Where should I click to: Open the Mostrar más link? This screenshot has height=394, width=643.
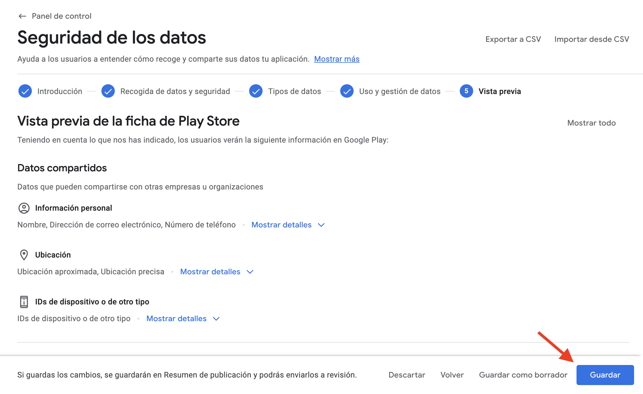pyautogui.click(x=337, y=59)
